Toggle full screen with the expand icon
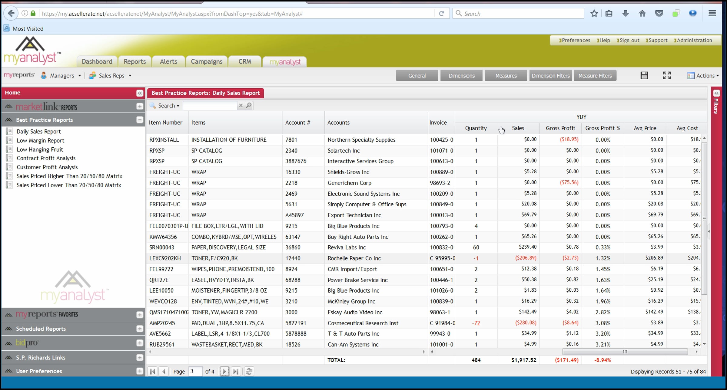Image resolution: width=727 pixels, height=390 pixels. pyautogui.click(x=667, y=75)
